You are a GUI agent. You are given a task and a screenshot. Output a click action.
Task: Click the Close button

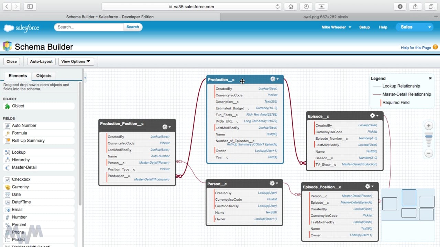[11, 61]
